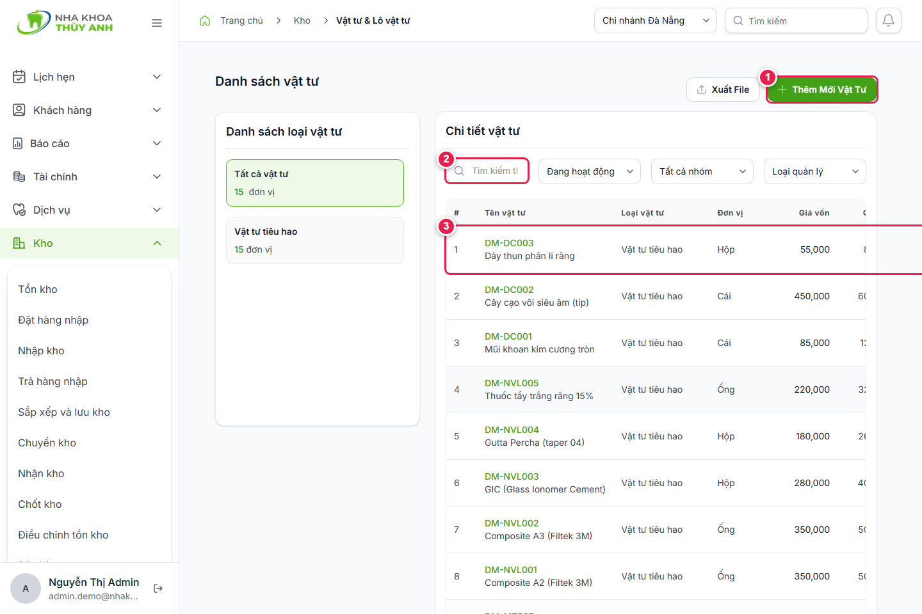Open the Tất cả nhóm group filter
This screenshot has height=614, width=922.
(702, 171)
